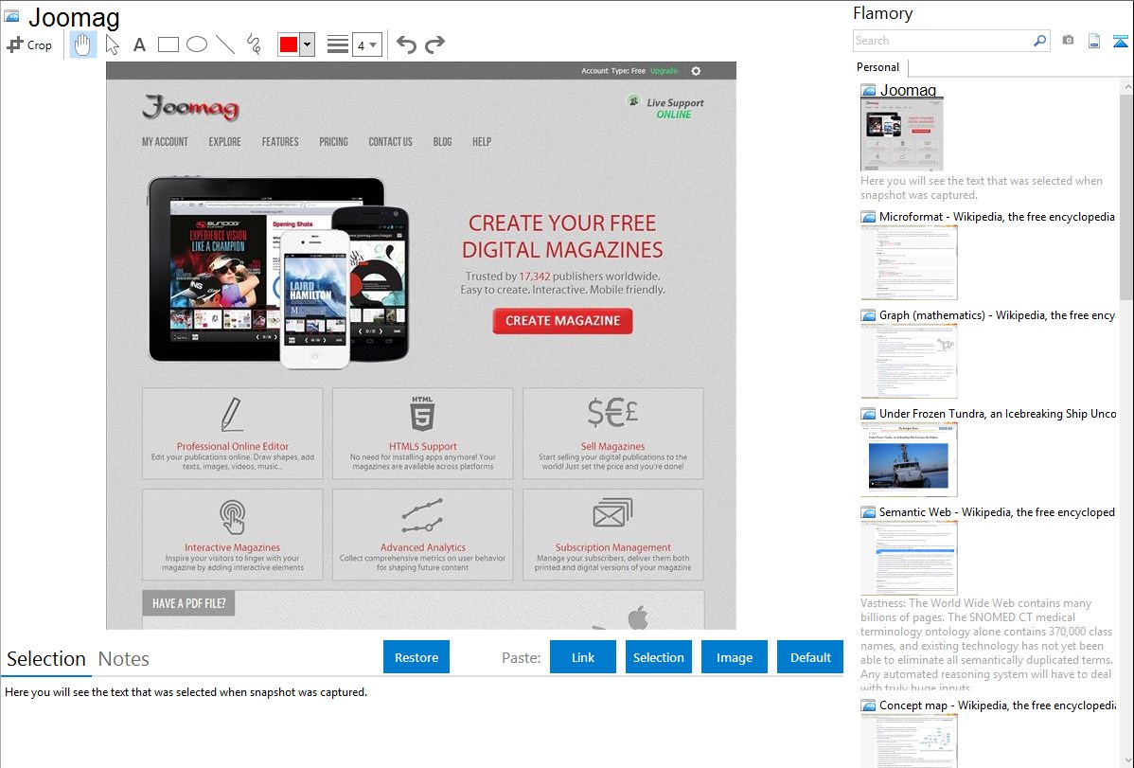The width and height of the screenshot is (1134, 768).
Task: Open CONTACT US in the Joomag navigation
Action: [x=391, y=142]
